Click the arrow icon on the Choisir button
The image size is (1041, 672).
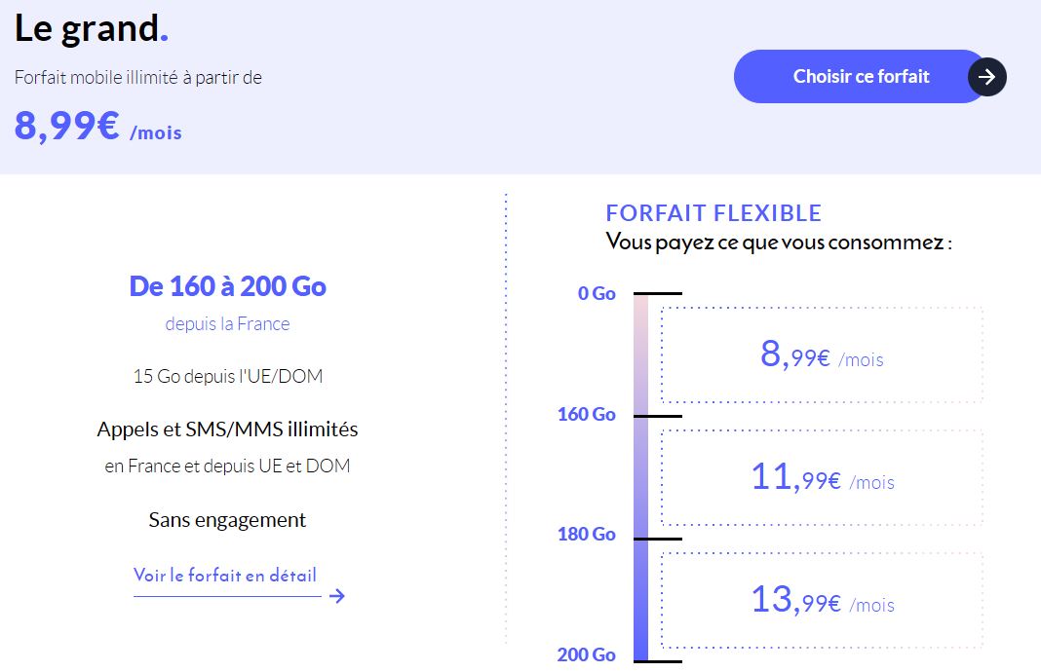987,77
